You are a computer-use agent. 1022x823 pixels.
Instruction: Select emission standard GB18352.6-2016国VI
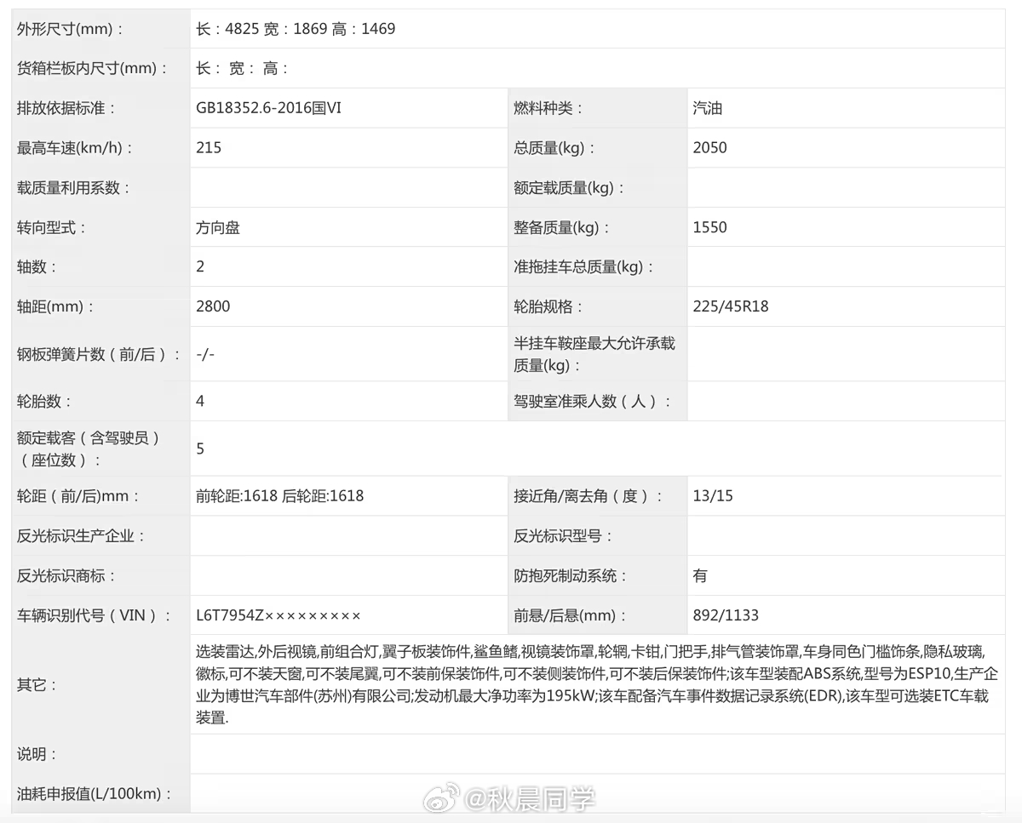click(x=268, y=108)
